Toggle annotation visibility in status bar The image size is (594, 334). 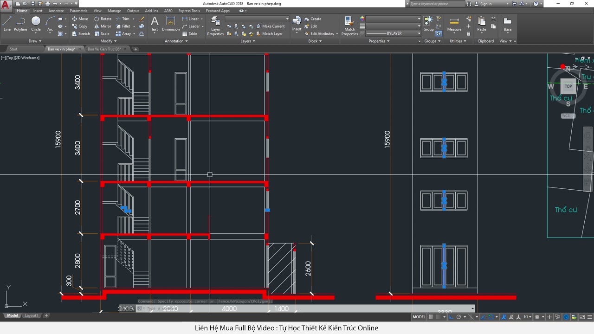(x=504, y=317)
